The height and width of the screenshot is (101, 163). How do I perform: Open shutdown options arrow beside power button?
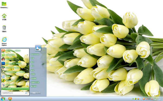(x=39, y=93)
